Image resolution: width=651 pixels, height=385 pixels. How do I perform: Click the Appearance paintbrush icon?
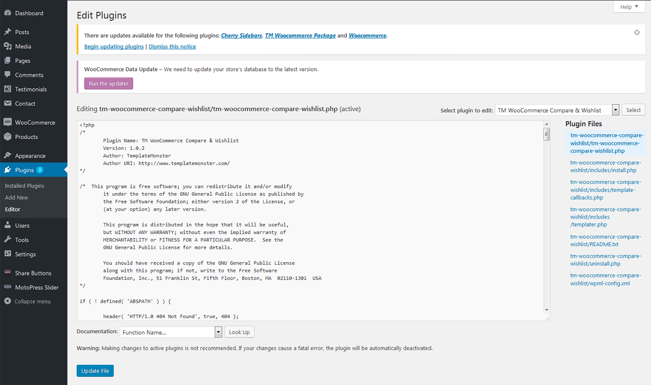pyautogui.click(x=7, y=156)
